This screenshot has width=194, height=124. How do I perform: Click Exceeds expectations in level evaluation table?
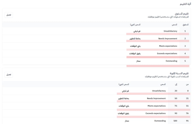[x=167, y=54]
